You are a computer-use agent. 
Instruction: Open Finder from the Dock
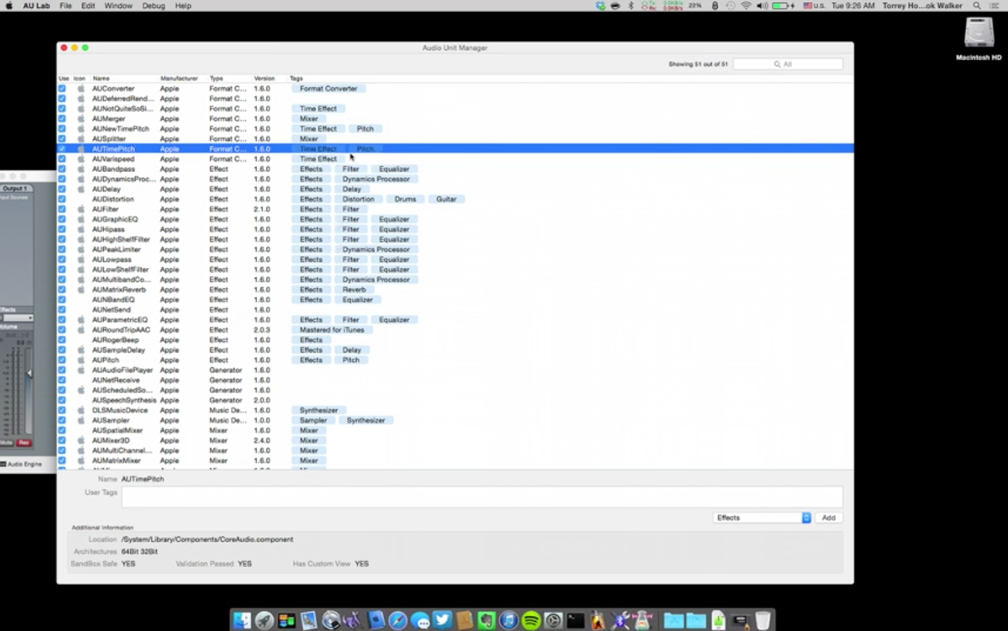(242, 620)
